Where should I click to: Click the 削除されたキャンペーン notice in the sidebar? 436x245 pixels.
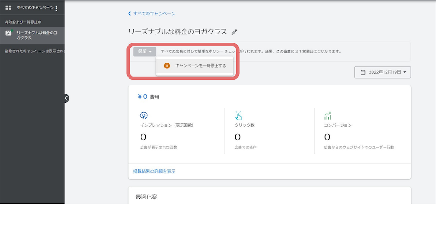34,51
